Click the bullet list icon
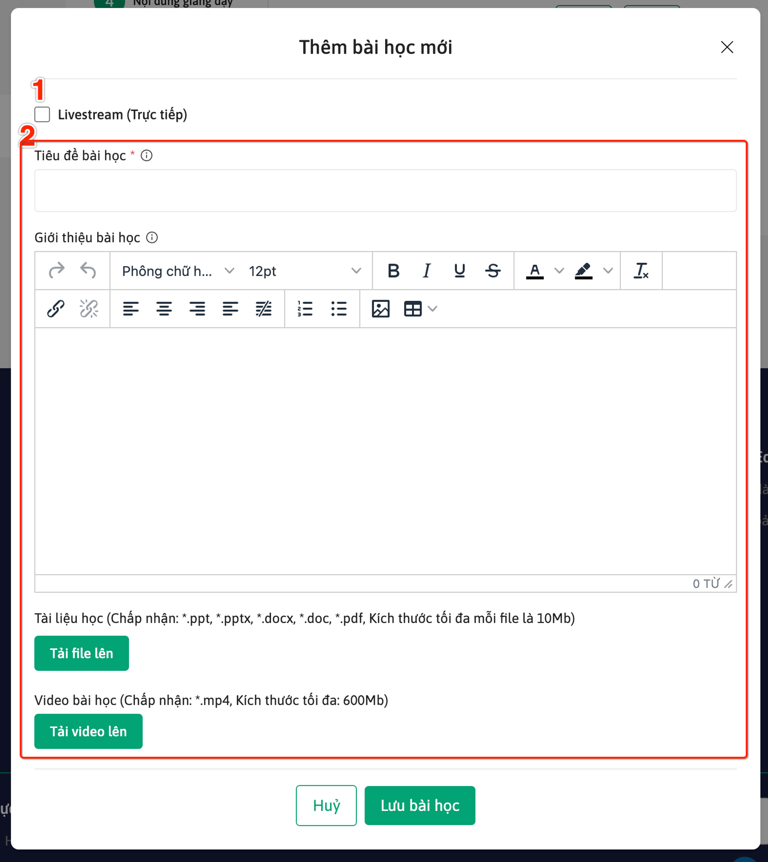Image resolution: width=768 pixels, height=862 pixels. point(338,308)
